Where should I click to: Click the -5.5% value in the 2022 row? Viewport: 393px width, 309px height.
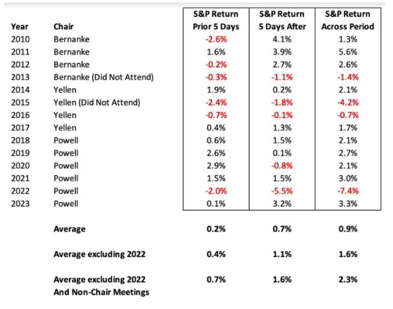(x=282, y=191)
